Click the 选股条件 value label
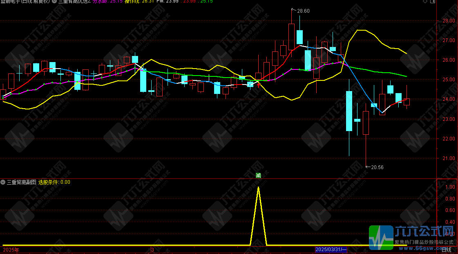Screen dimensions: 458x254 pos(54,182)
